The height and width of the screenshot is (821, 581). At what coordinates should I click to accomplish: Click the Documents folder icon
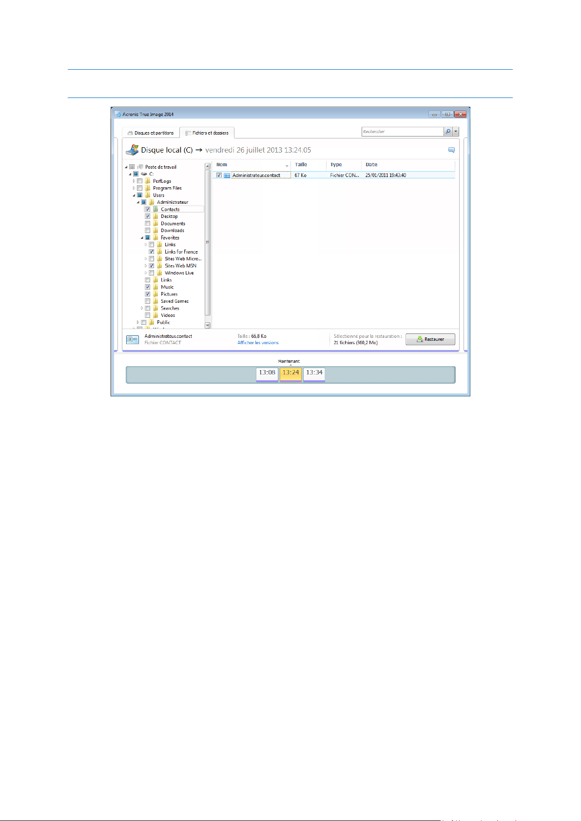[155, 223]
